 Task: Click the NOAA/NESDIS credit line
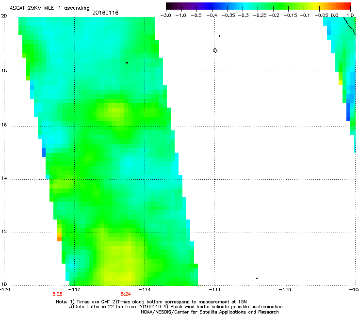coord(210,312)
